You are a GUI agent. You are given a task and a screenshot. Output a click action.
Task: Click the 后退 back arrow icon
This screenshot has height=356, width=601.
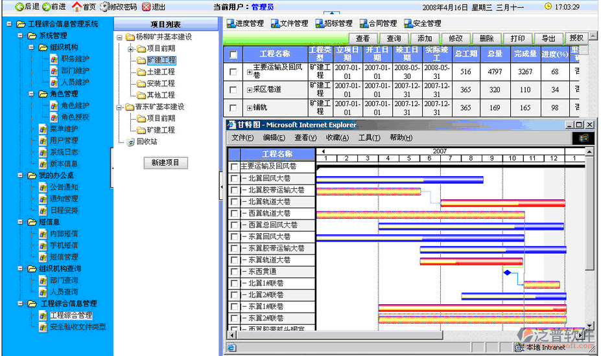(9, 7)
